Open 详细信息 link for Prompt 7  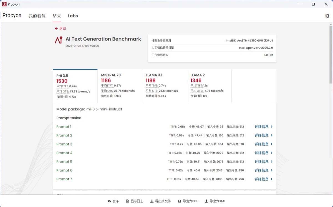tap(261, 179)
